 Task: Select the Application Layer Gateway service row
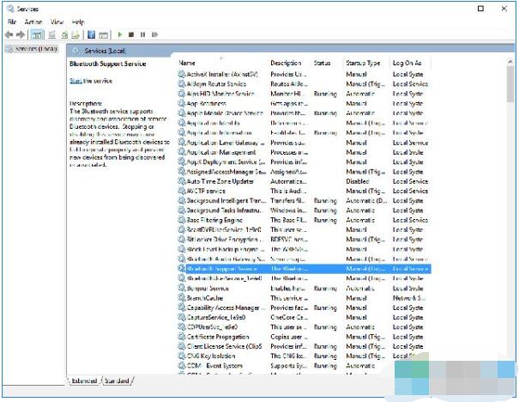click(305, 143)
